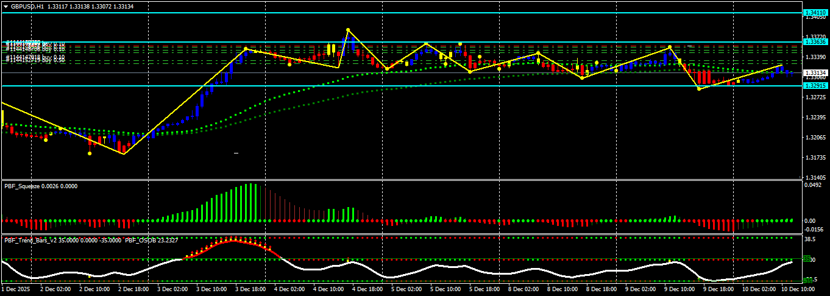Click the 8 Dec 02:00 time axis label
The width and height of the screenshot is (830, 296).
click(522, 289)
